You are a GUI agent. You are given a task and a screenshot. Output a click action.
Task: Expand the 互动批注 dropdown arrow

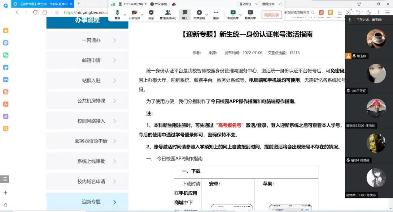coord(256,4)
